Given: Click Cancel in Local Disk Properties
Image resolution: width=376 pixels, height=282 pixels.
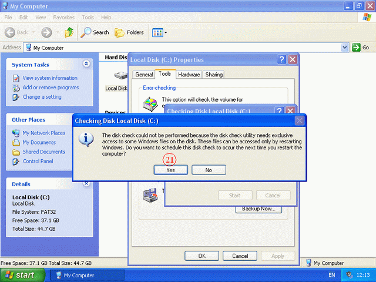Looking at the screenshot, I should click(240, 256).
